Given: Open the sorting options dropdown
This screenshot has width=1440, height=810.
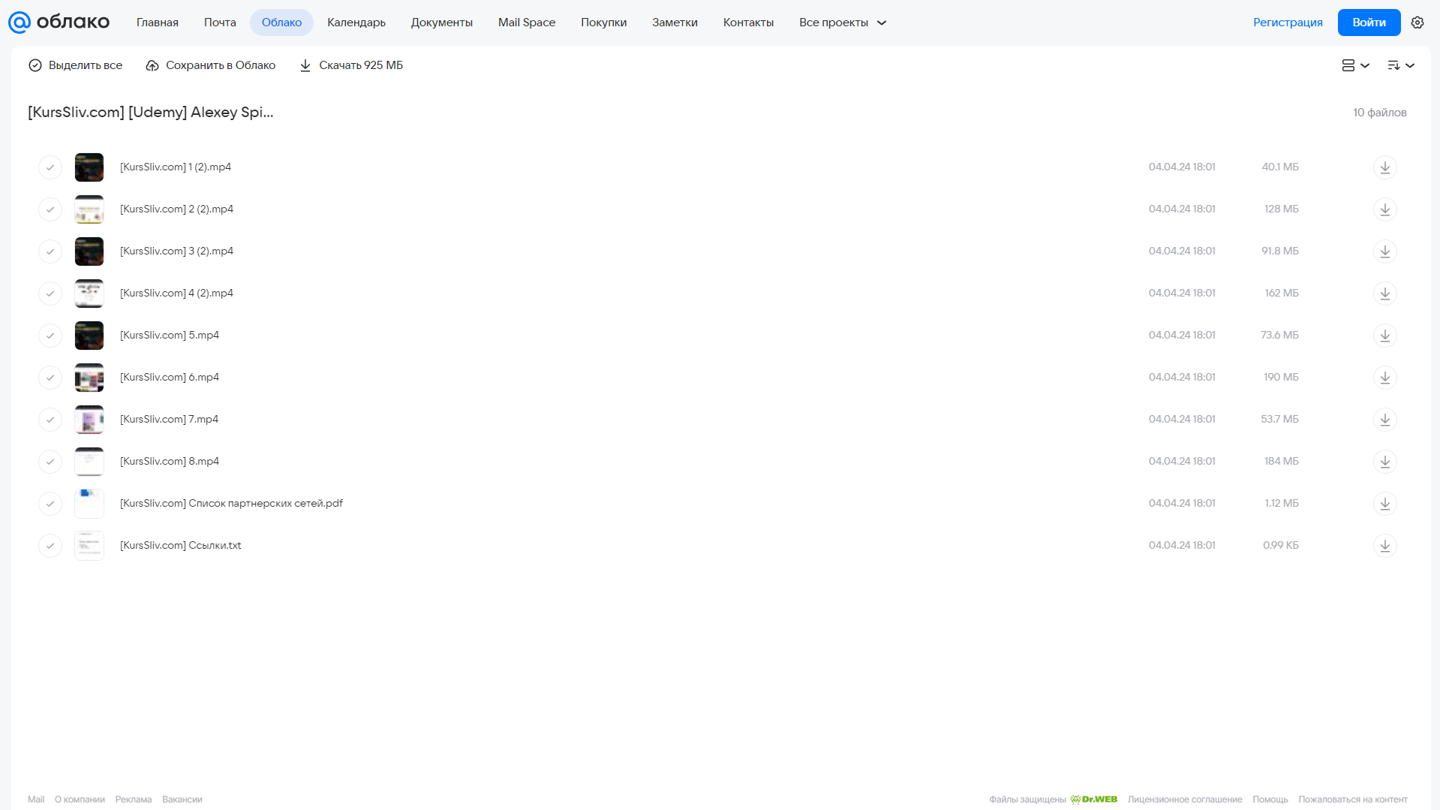Looking at the screenshot, I should pyautogui.click(x=1400, y=65).
